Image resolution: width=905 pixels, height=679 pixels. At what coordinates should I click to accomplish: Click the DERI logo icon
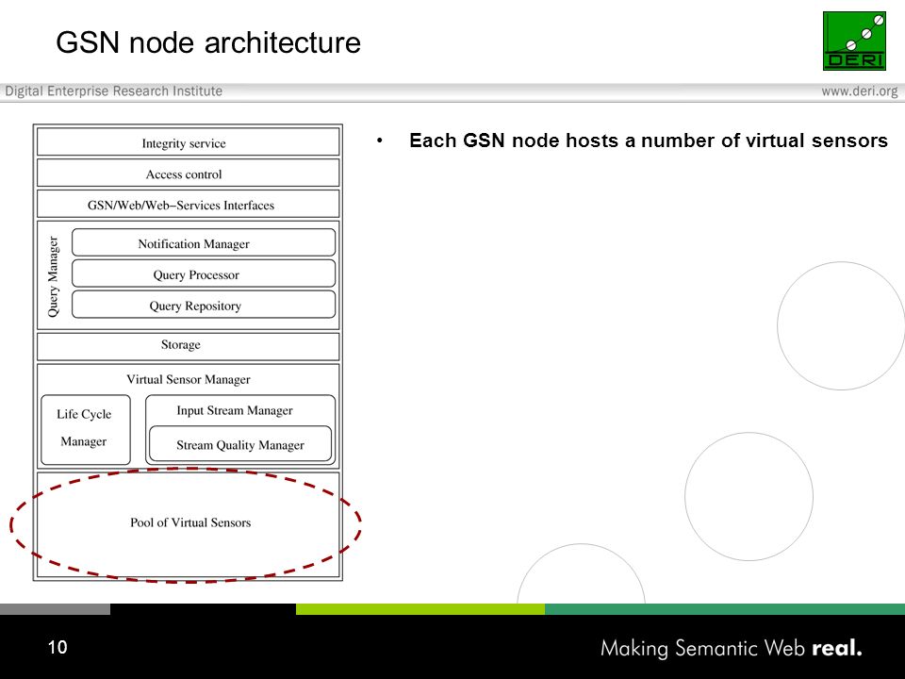pos(854,41)
